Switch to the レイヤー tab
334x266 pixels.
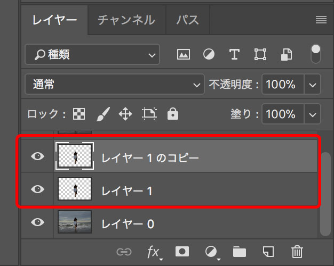(x=54, y=20)
